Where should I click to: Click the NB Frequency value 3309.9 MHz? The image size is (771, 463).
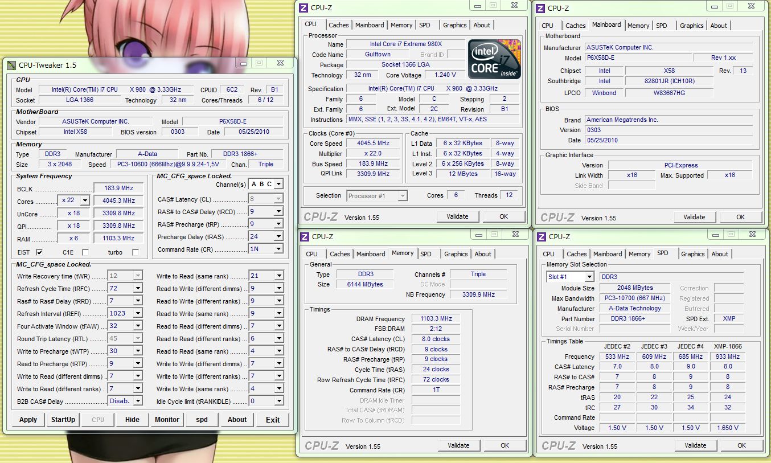tap(478, 295)
